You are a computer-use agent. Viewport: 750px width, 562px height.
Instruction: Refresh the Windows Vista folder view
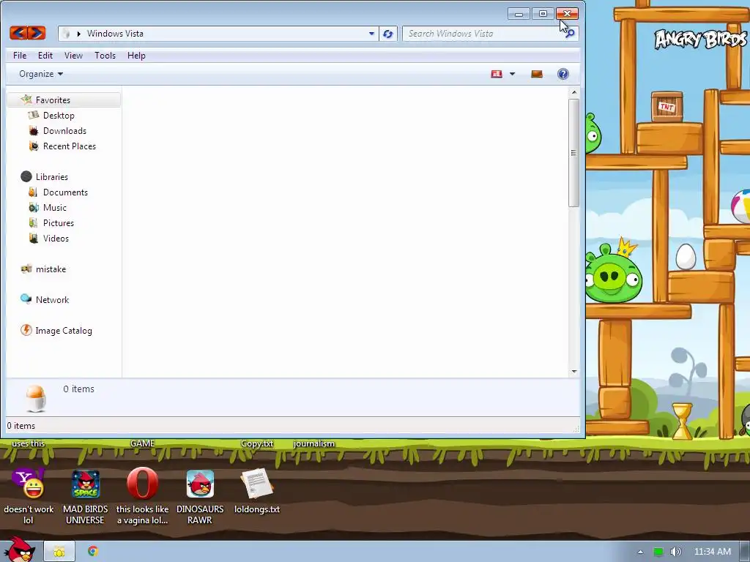coord(388,34)
